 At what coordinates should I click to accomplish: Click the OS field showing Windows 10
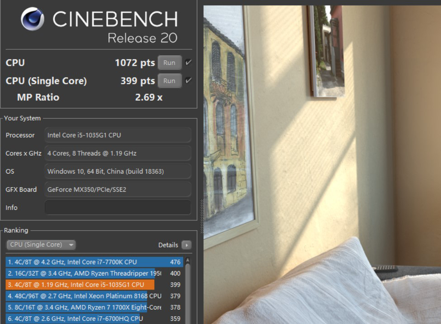point(118,171)
